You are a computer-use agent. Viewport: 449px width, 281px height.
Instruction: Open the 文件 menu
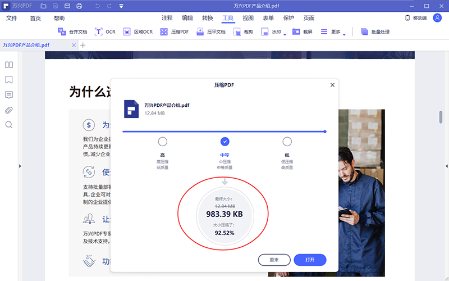pyautogui.click(x=12, y=19)
